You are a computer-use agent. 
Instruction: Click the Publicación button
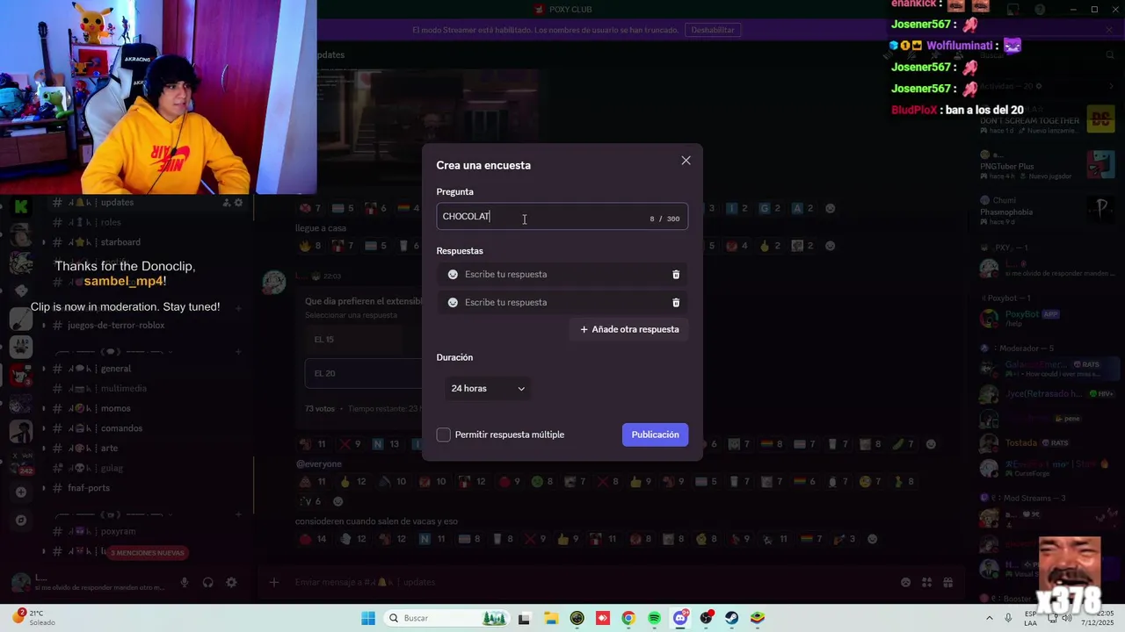pyautogui.click(x=655, y=434)
